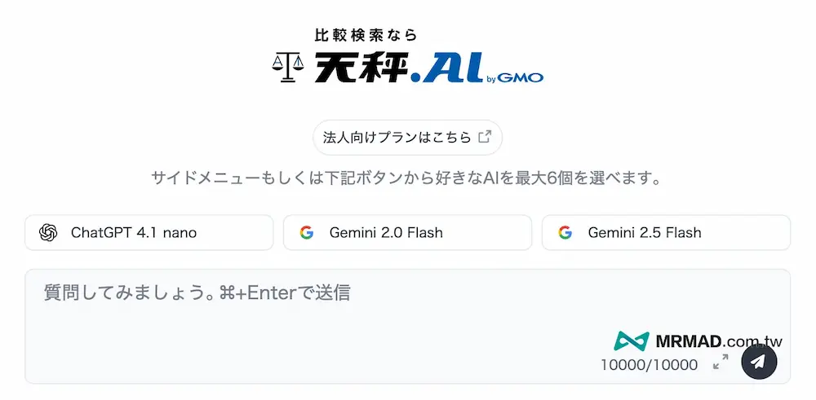The width and height of the screenshot is (816, 400).
Task: Click the external link icon on 法人向けプラン
Action: [485, 137]
